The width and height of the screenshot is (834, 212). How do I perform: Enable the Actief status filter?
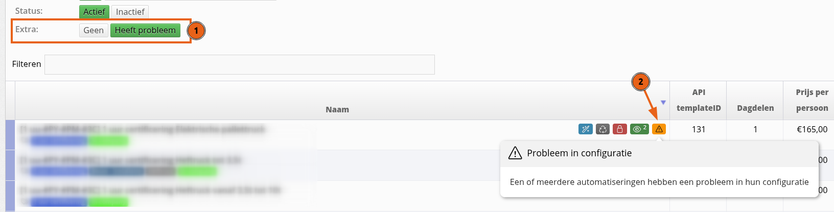pos(94,12)
